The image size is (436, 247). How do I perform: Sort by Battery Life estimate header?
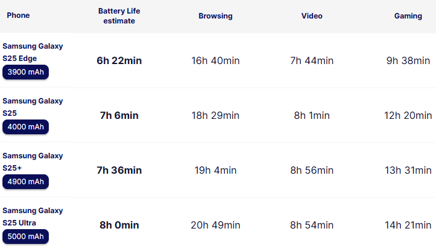point(117,16)
